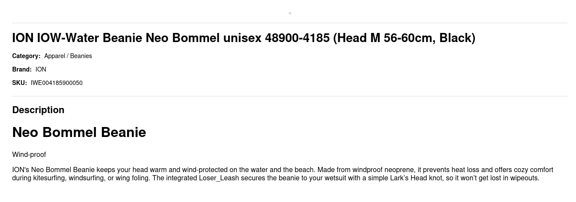Screen dimensions: 576x202
Task: Click the tiny placeholder image icon at top
Action: pyautogui.click(x=290, y=13)
